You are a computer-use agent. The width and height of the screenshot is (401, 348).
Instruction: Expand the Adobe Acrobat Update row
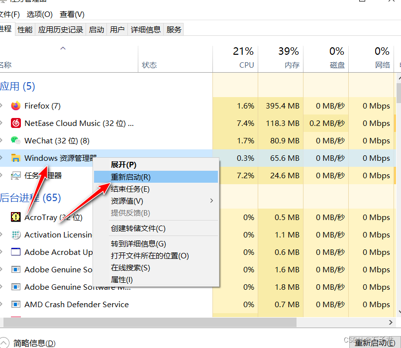tap(1, 252)
